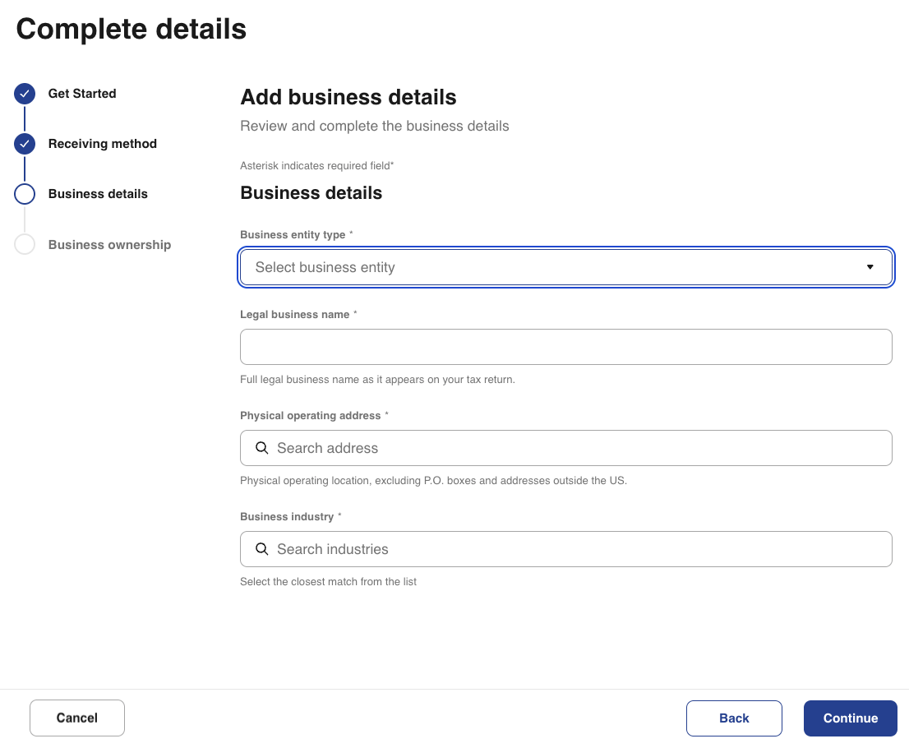Click the Business ownership step circle
Image resolution: width=909 pixels, height=748 pixels.
[25, 244]
